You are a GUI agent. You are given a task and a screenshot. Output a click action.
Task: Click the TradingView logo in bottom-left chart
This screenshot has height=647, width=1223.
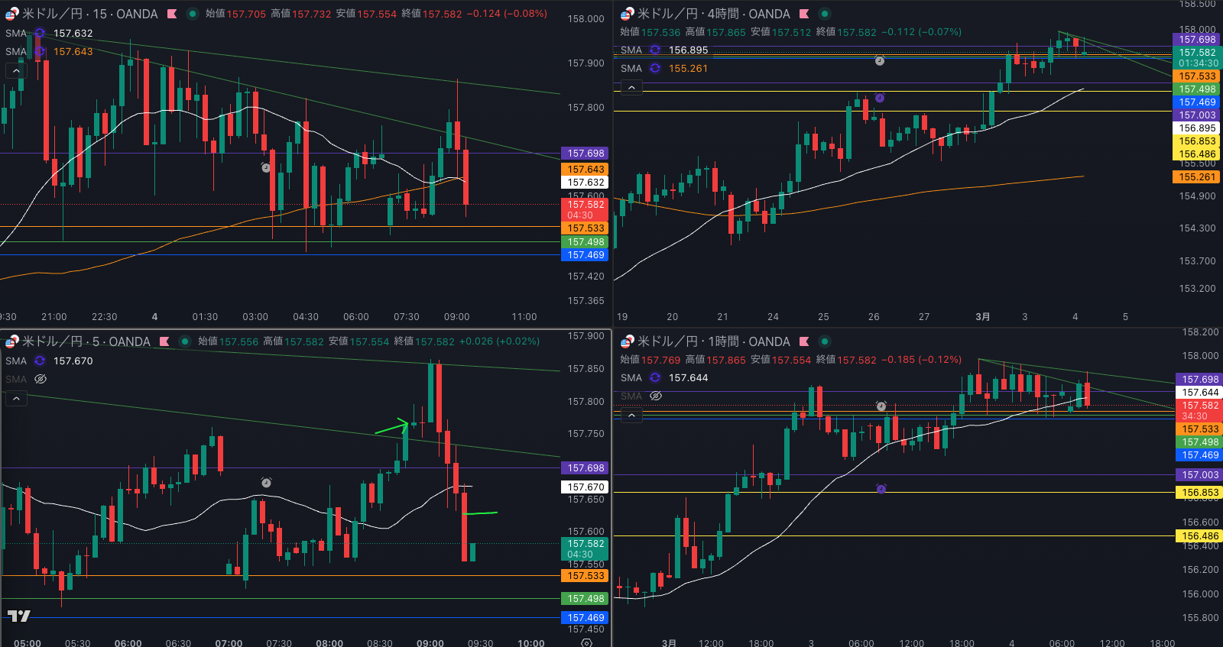(19, 616)
